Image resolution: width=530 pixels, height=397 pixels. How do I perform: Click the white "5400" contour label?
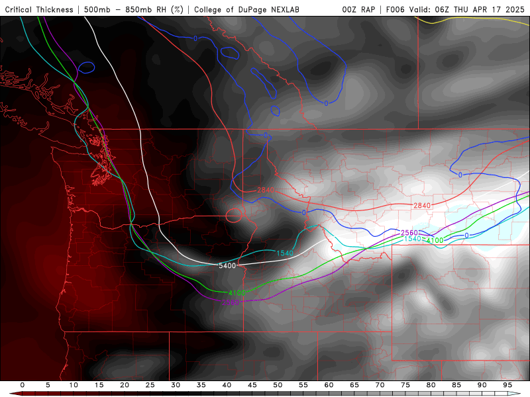point(227,266)
